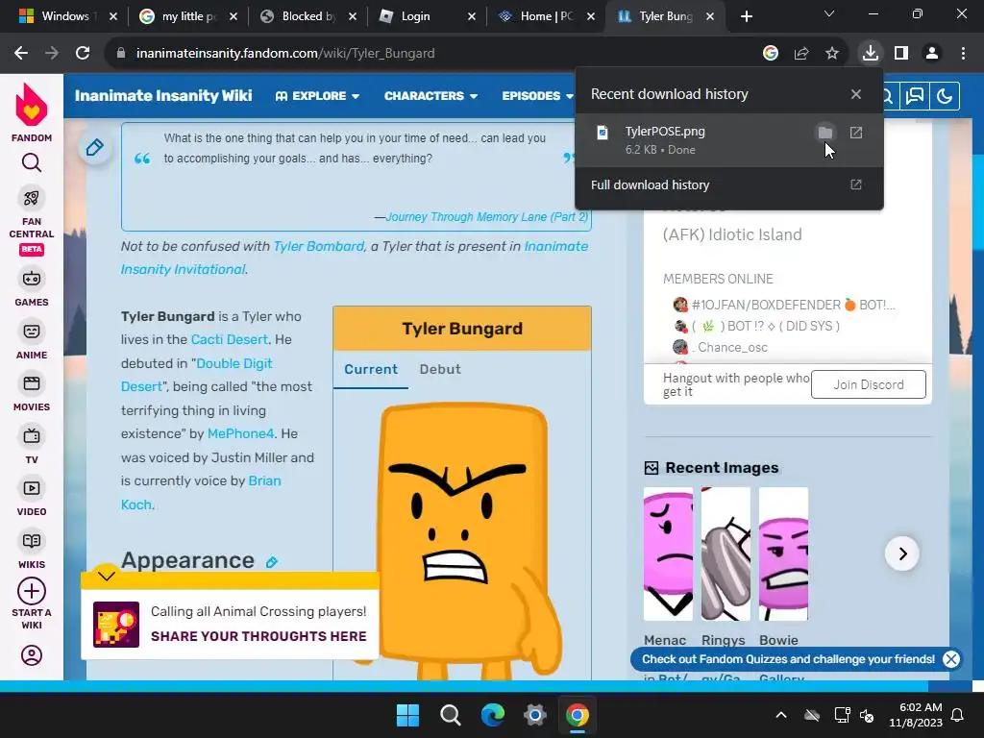The height and width of the screenshot is (738, 984).
Task: Open the Tyler Bombard link
Action: click(319, 247)
